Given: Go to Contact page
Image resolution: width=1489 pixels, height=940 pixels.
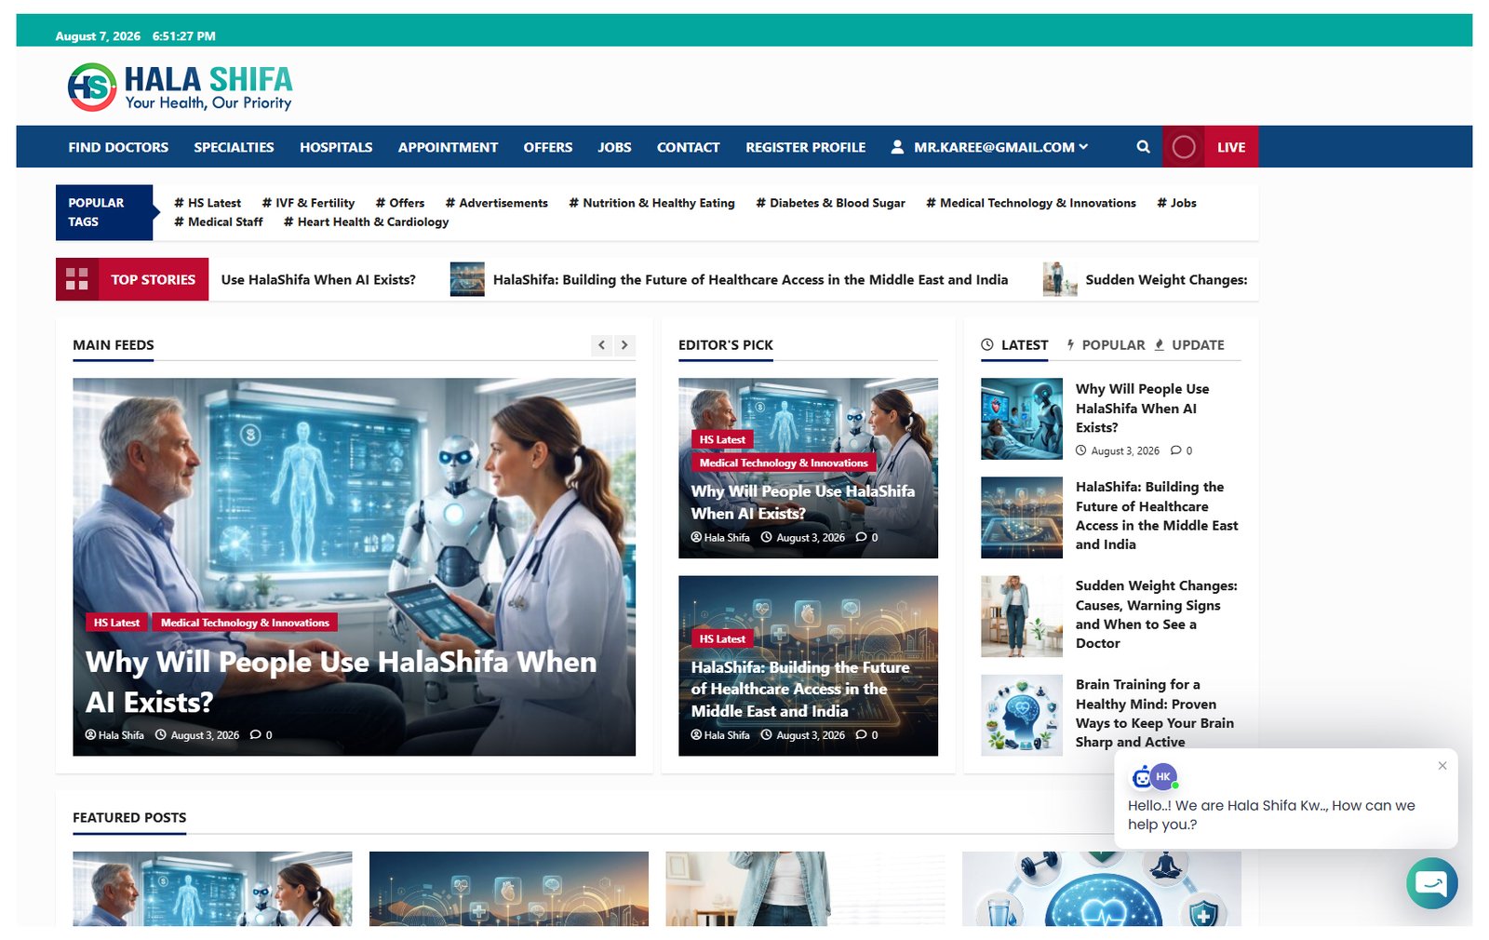Looking at the screenshot, I should 688,147.
